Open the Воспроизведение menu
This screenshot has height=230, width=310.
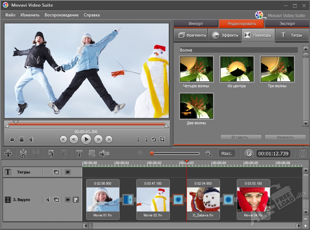point(61,15)
